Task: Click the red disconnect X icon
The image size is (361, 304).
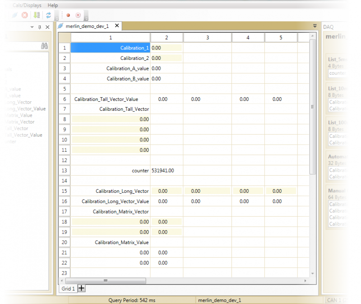Action: [25, 15]
